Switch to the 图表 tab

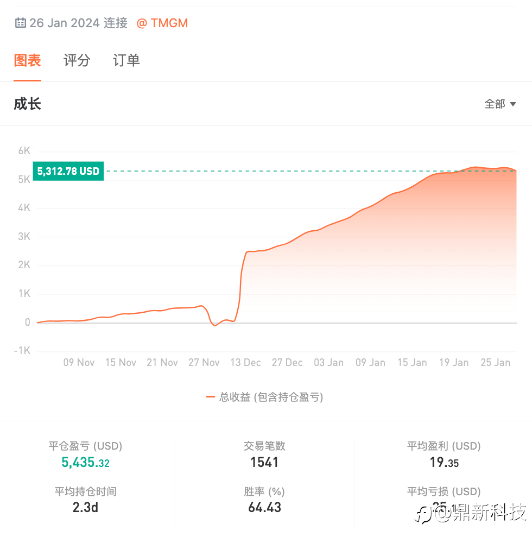tap(27, 60)
